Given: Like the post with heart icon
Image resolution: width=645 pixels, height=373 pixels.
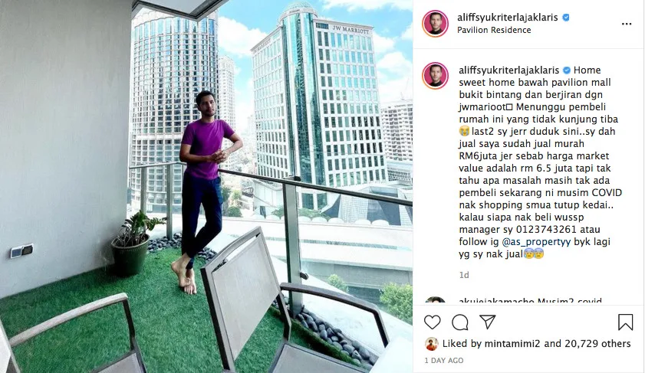Looking at the screenshot, I should (432, 322).
